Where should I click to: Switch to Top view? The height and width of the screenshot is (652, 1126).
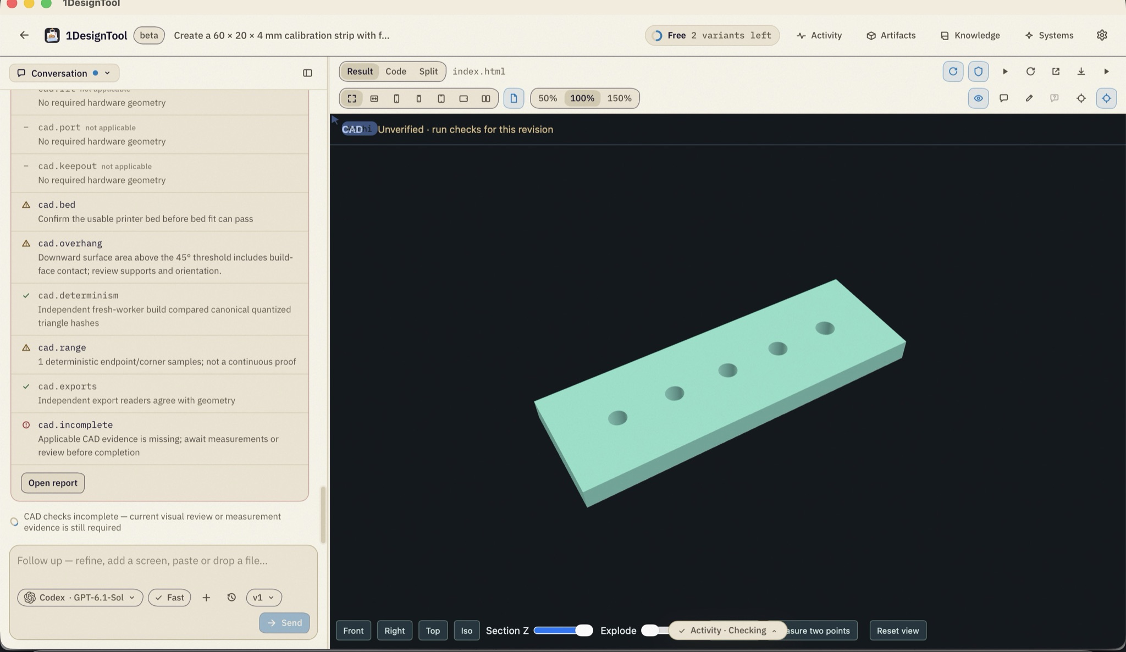click(x=433, y=631)
